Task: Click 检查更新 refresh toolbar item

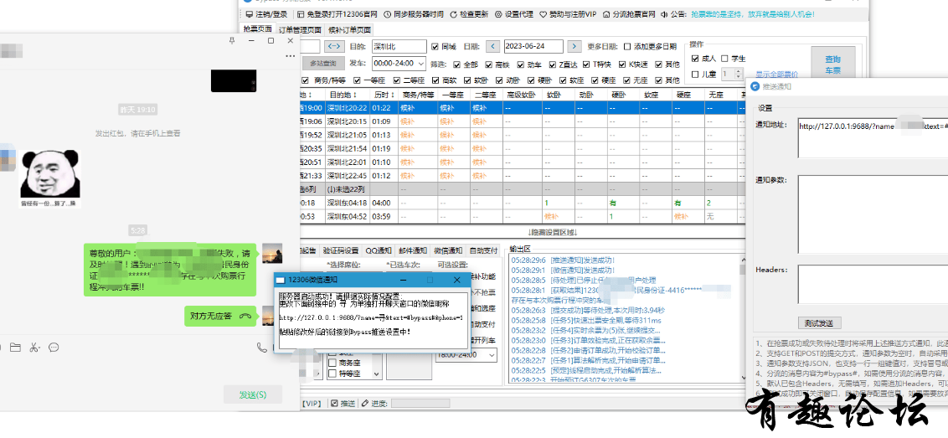Action: (468, 14)
